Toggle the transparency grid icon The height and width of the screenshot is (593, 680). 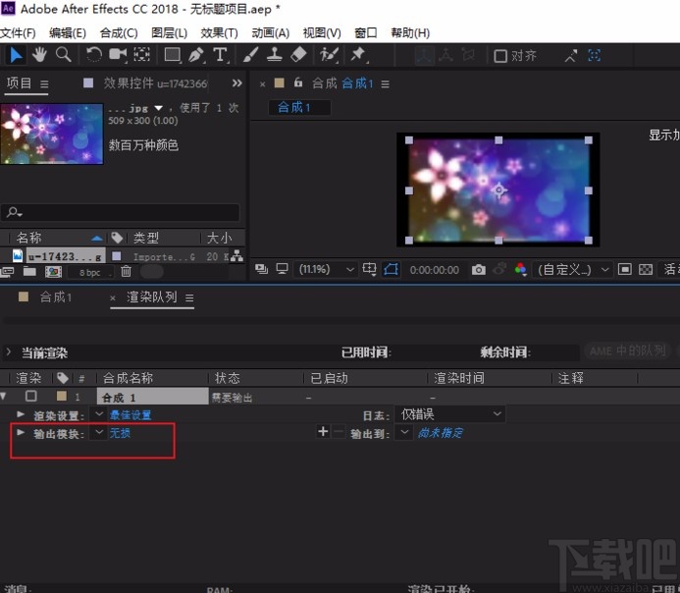click(646, 270)
